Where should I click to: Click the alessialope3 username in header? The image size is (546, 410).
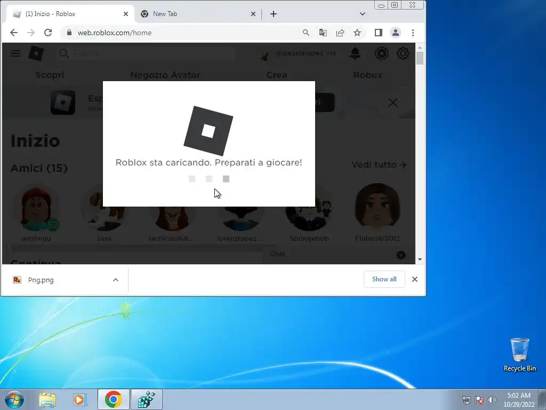(x=300, y=53)
